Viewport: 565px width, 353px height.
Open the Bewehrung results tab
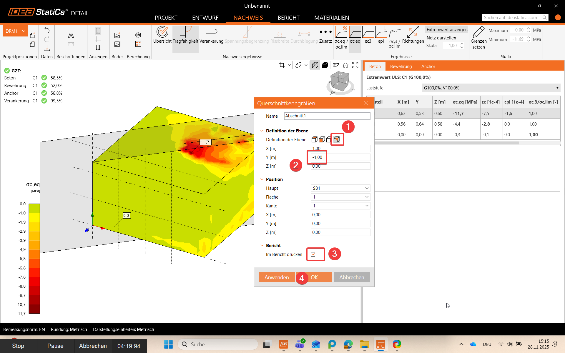[x=401, y=66]
